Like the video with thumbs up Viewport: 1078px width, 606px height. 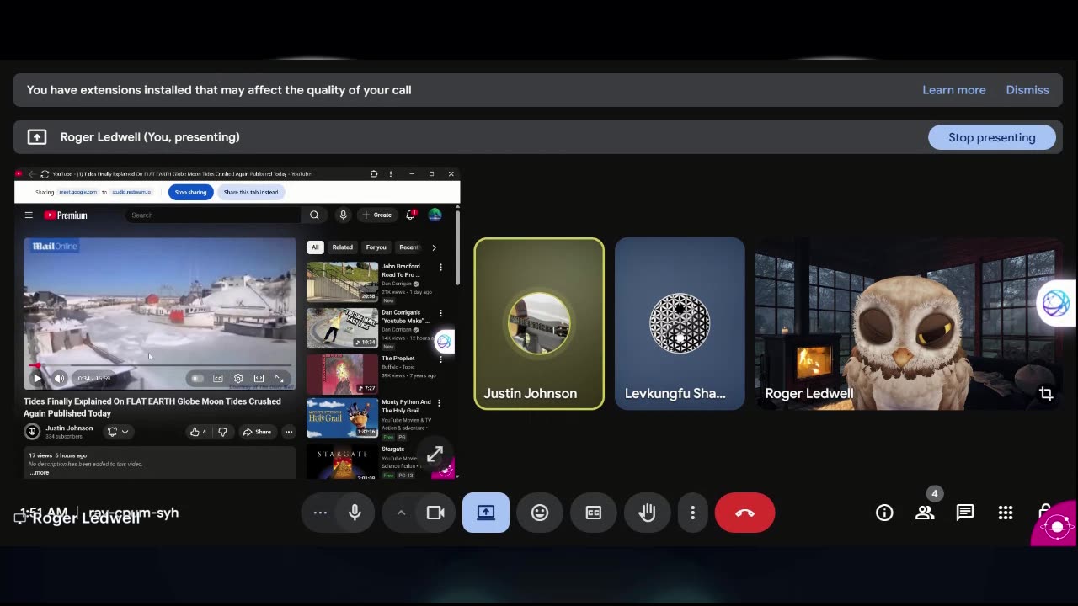198,432
